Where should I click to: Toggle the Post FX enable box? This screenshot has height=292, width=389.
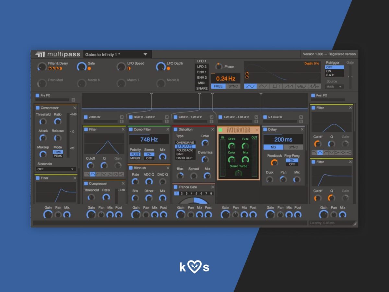coord(313,96)
